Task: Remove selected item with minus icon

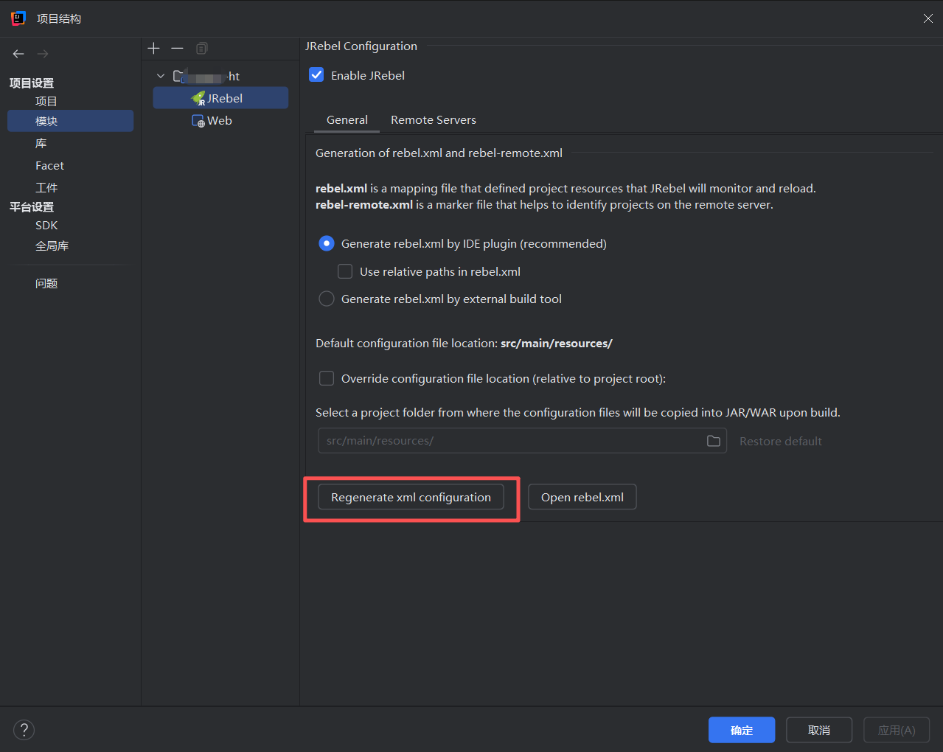Action: pos(177,48)
